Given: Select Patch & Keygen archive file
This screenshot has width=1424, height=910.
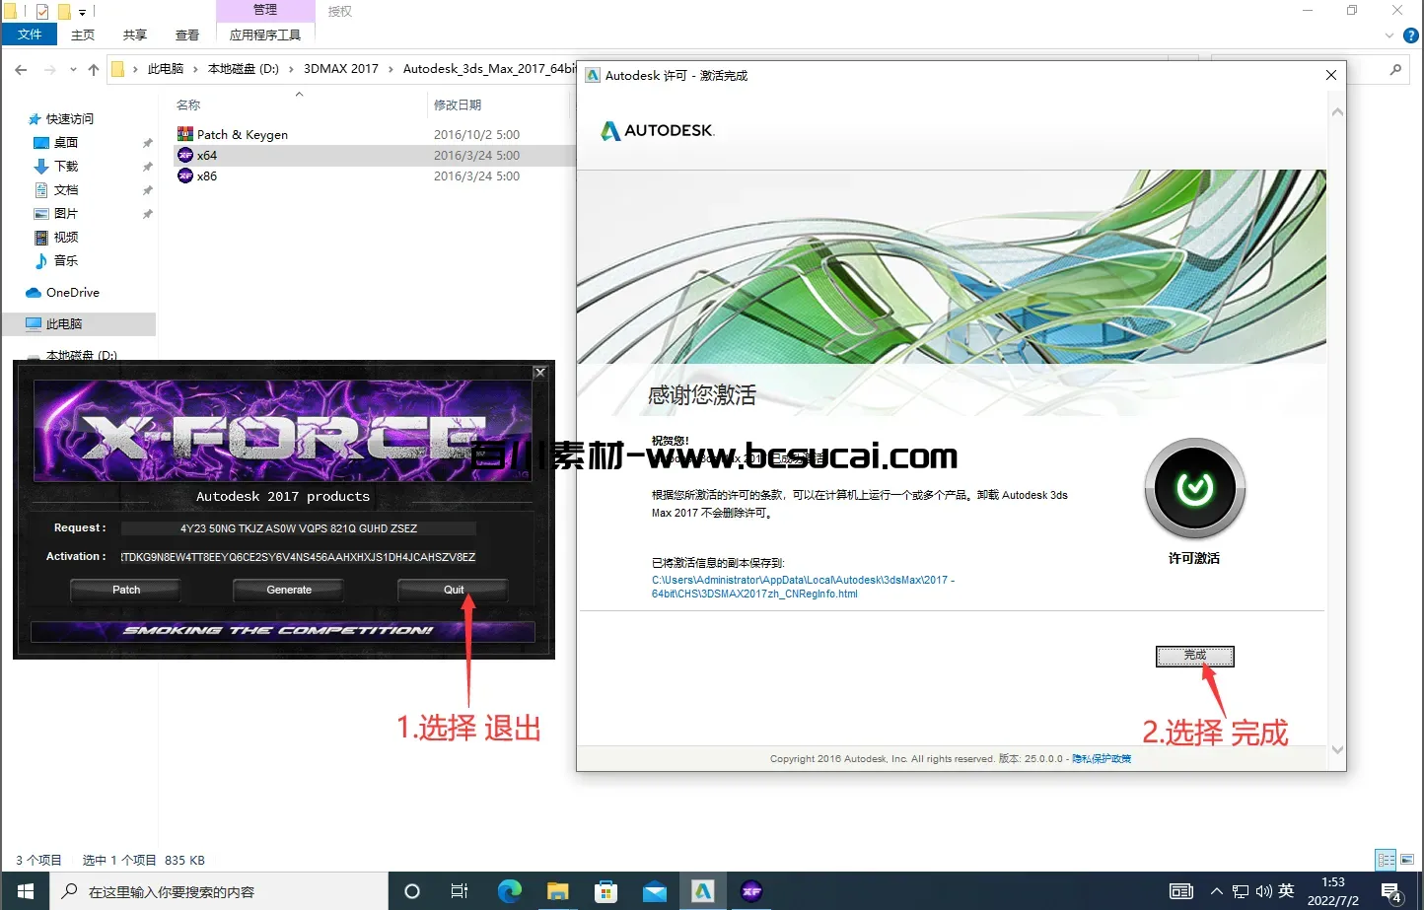Looking at the screenshot, I should (x=242, y=134).
